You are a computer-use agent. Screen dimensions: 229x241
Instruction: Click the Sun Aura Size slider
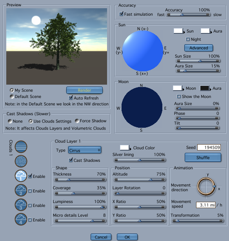198,71
